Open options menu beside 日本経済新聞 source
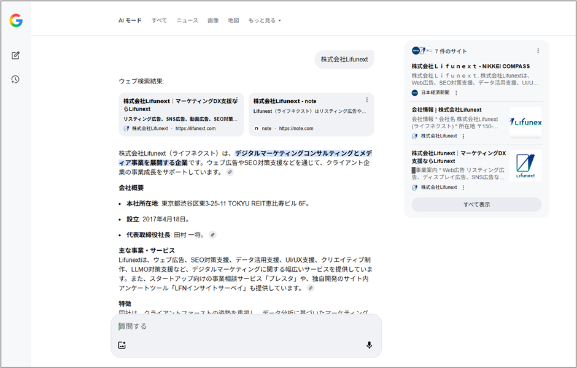This screenshot has width=577, height=368. (456, 93)
